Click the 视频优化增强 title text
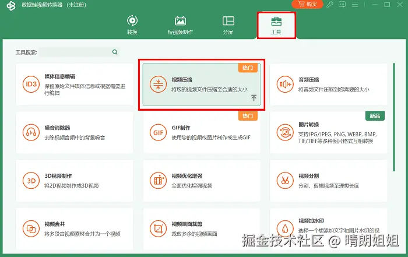 pyautogui.click(x=187, y=176)
